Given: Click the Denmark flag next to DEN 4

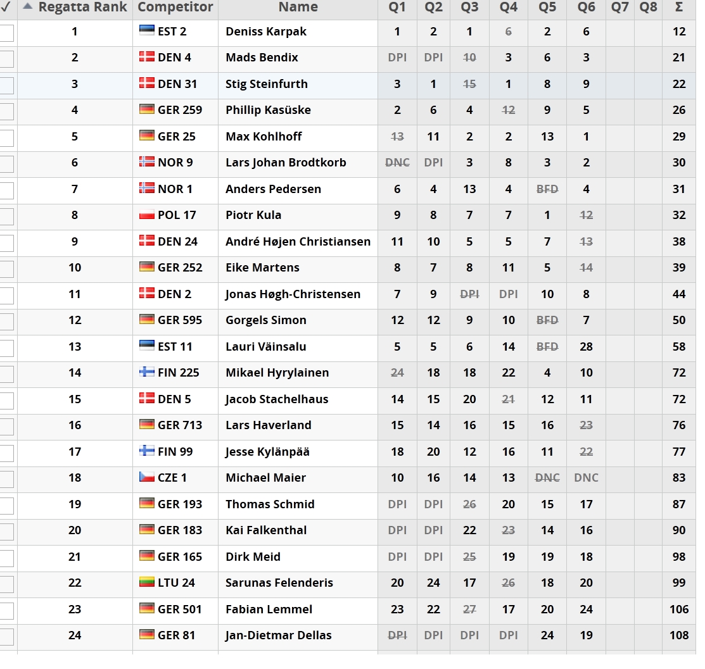Looking at the screenshot, I should (146, 56).
